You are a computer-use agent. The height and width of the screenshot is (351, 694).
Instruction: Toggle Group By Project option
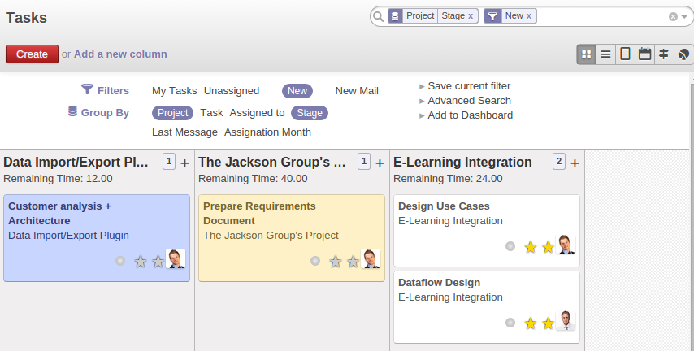[x=173, y=113]
